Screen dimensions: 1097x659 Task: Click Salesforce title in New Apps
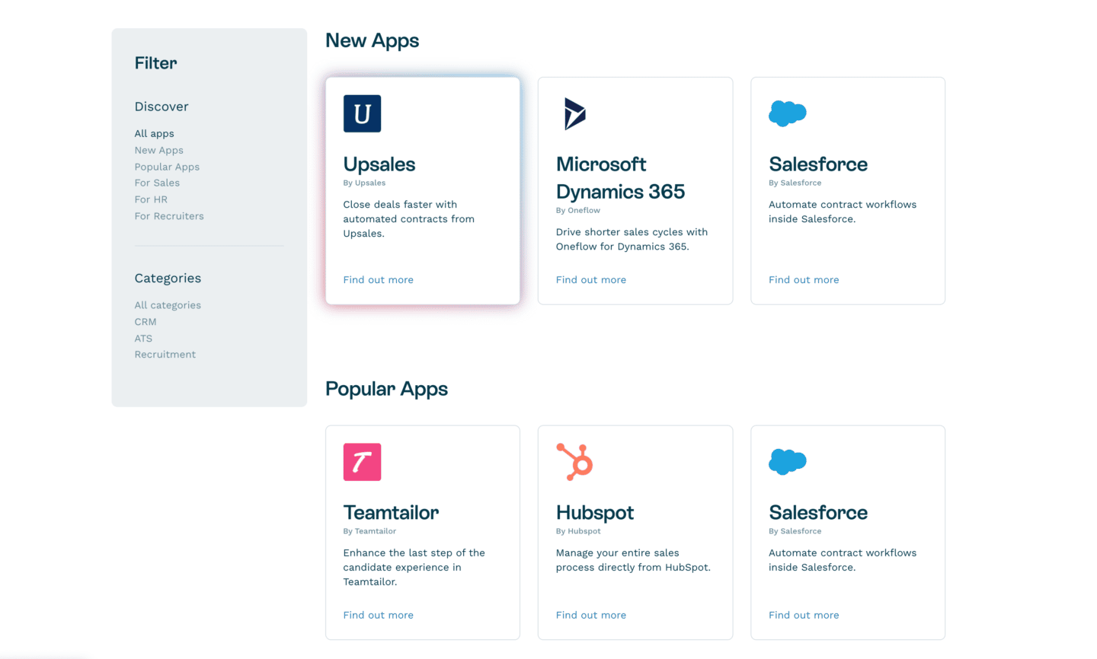[818, 164]
